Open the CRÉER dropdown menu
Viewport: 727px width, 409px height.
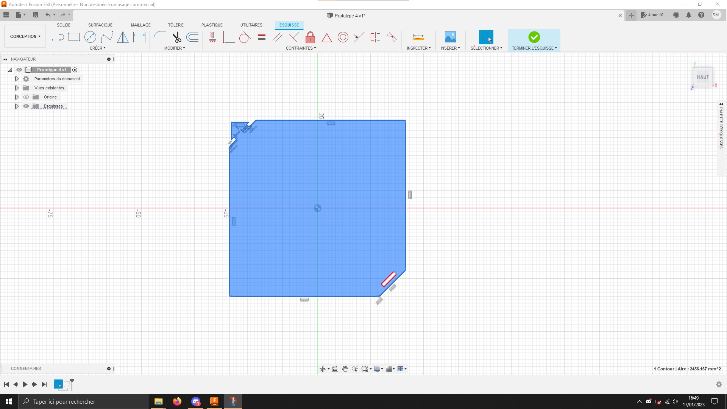click(x=98, y=48)
